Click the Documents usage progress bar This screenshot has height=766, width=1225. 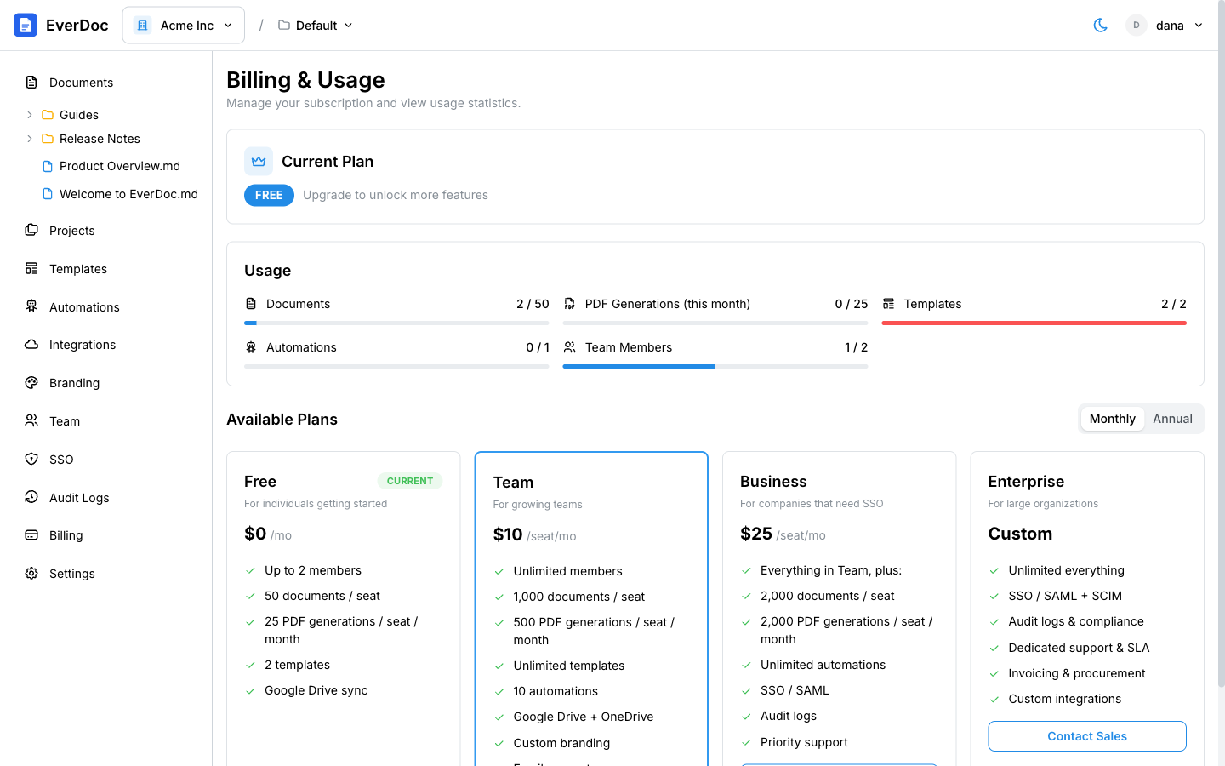396,323
